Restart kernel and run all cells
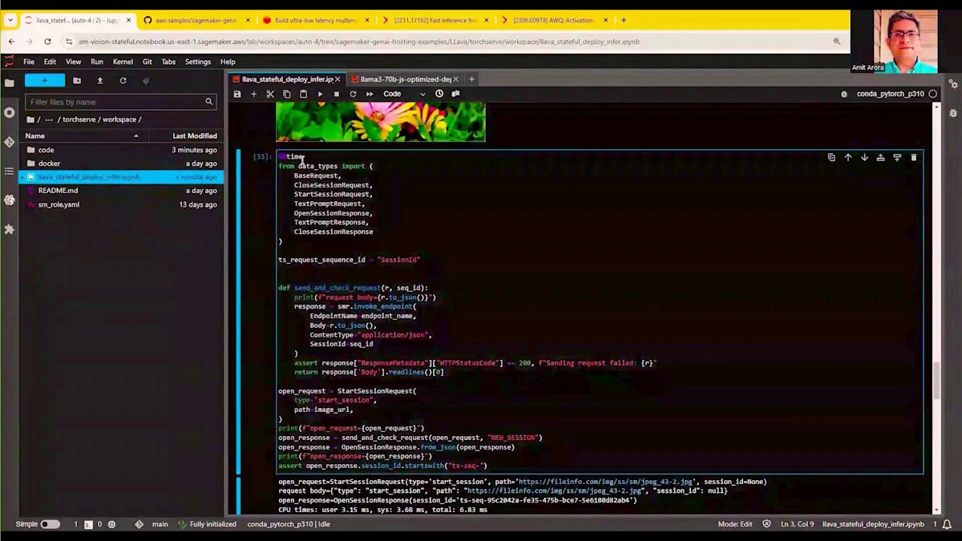Image resolution: width=962 pixels, height=541 pixels. tap(370, 94)
